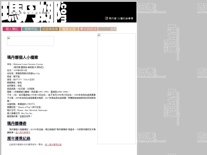
Task: Follow the 進入歷年獲獎紀錄 link
Action: tap(53, 144)
